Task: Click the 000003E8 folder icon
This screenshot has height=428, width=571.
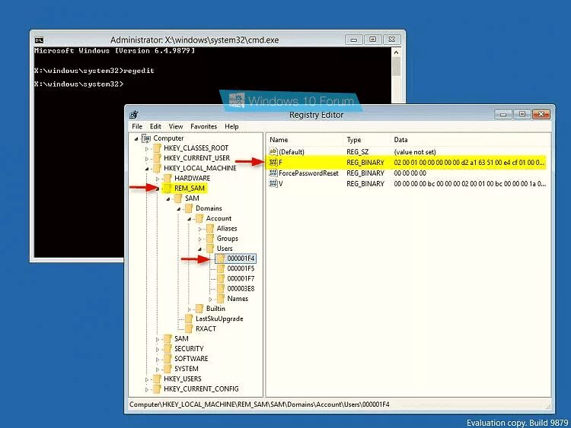Action: pos(221,289)
